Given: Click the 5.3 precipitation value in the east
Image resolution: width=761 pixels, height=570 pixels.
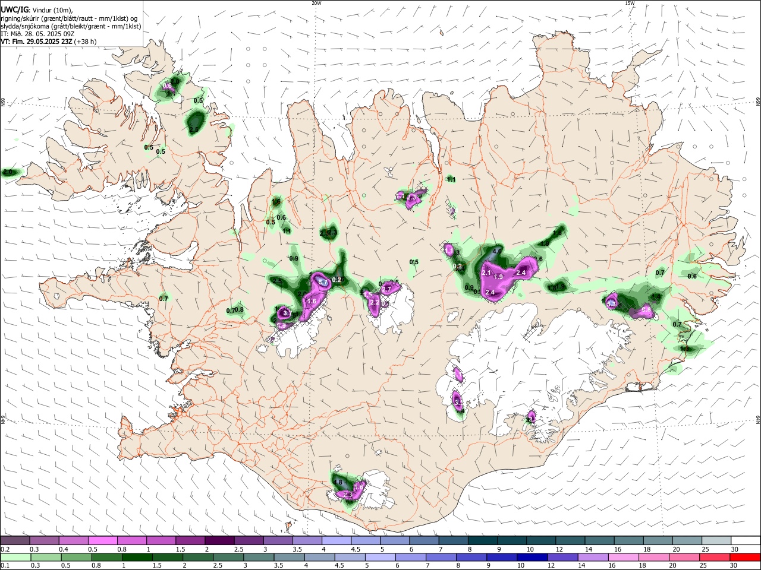Looking at the screenshot, I should tap(612, 303).
